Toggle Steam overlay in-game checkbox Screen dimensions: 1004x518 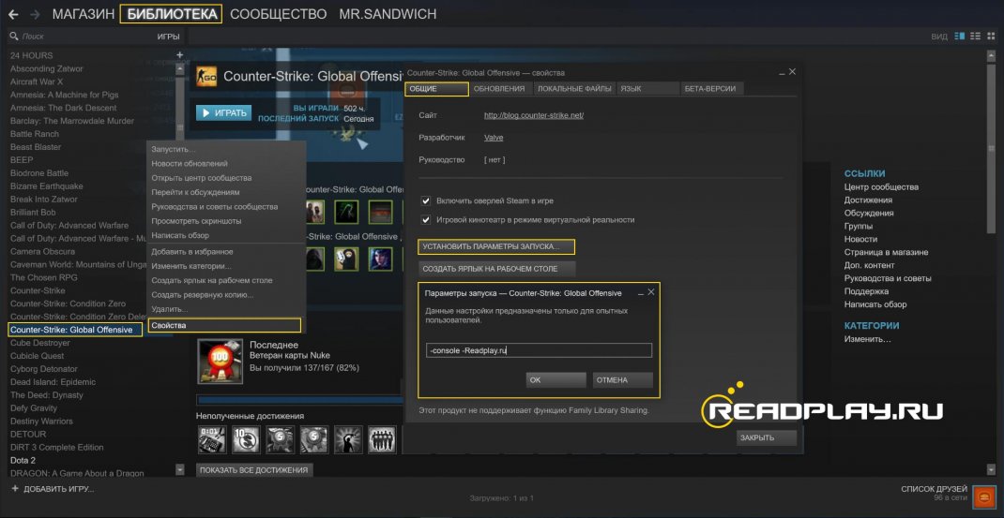pyautogui.click(x=426, y=200)
